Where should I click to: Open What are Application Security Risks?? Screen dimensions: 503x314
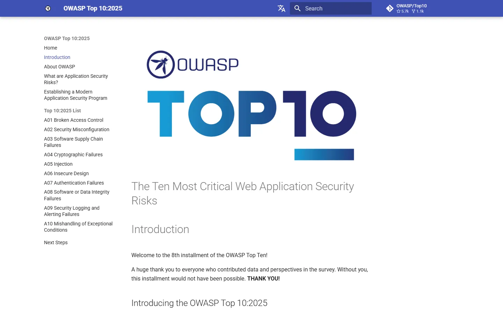[76, 79]
